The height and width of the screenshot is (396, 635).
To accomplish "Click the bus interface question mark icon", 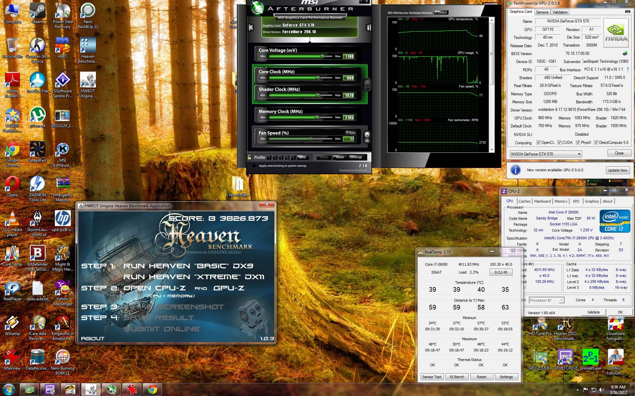I will click(x=627, y=69).
